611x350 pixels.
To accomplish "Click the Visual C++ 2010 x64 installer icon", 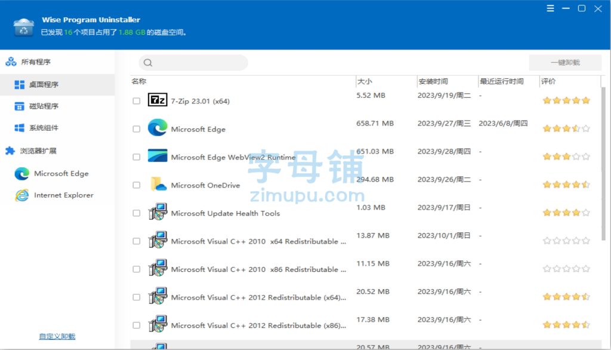I will pos(158,240).
